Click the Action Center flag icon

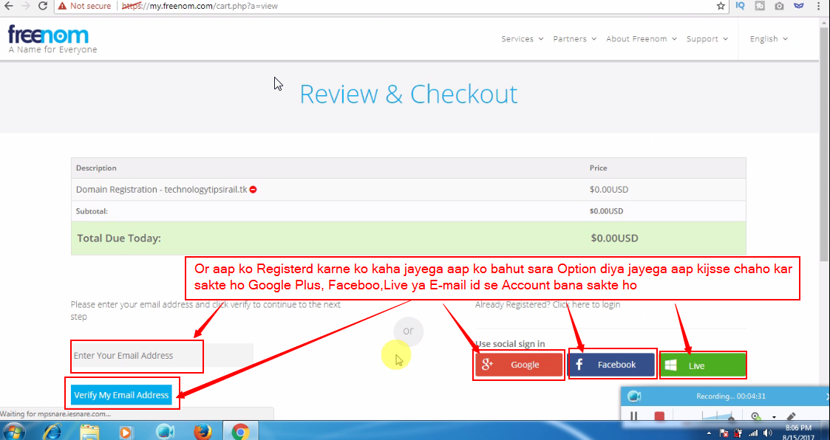(x=724, y=433)
